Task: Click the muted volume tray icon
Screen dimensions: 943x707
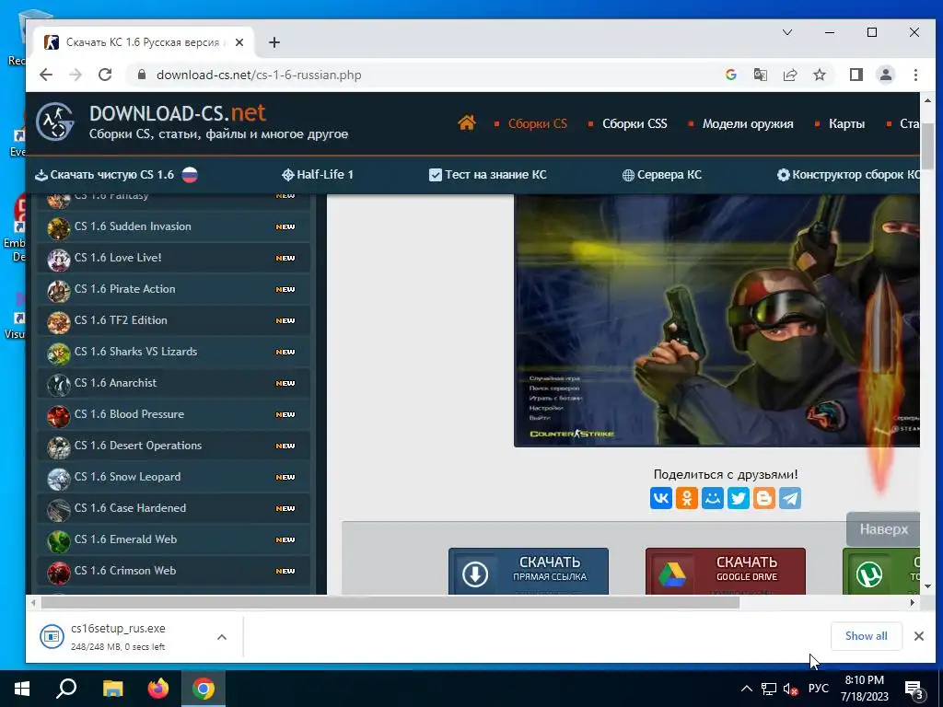Action: pos(790,689)
